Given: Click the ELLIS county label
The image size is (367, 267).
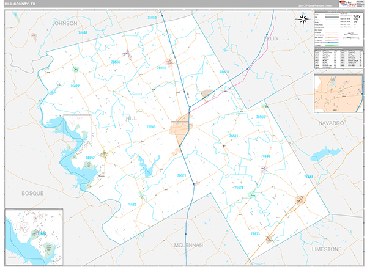Looking at the screenshot, I should tap(270, 38).
